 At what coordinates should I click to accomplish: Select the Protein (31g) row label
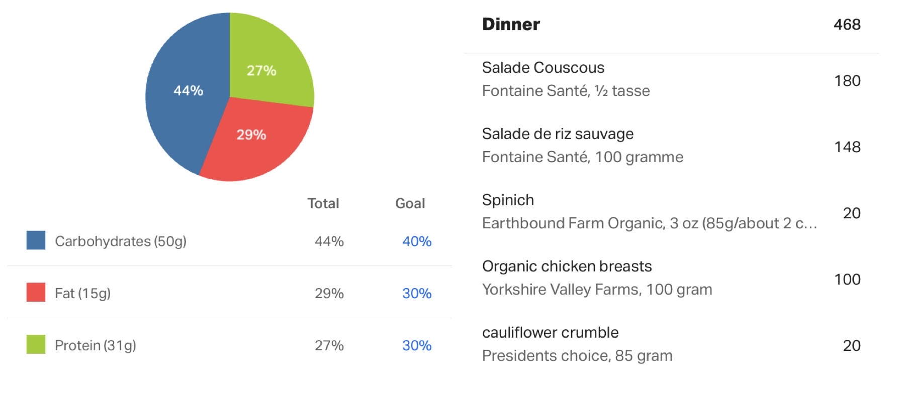click(x=96, y=346)
